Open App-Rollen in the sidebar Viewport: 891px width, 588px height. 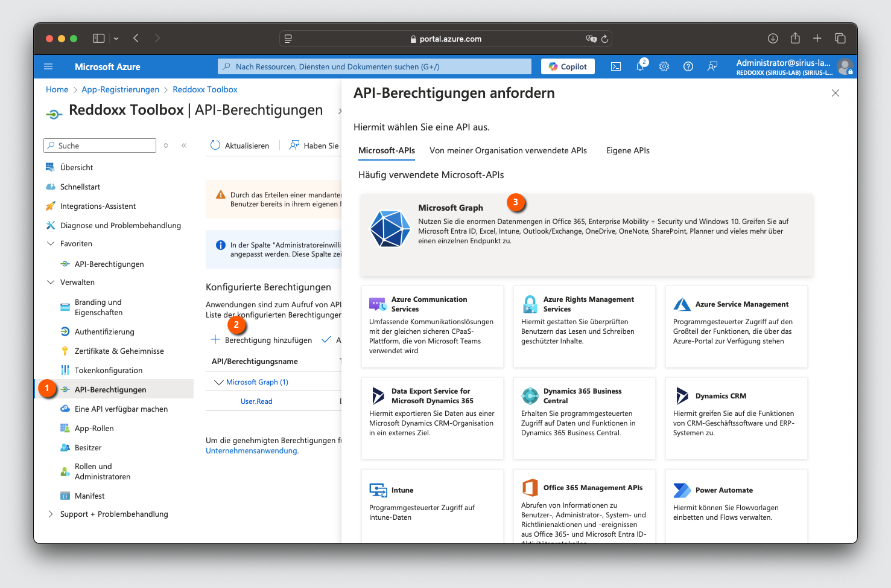[x=94, y=428]
